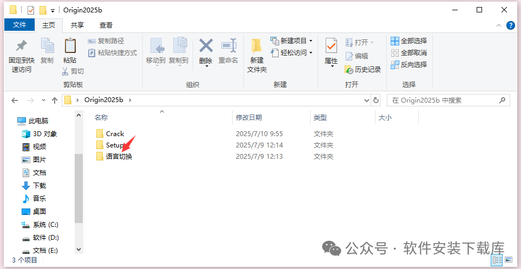Screen dimensions: 521x269
Task: Sort by Name (名称) column header
Action: [101, 117]
